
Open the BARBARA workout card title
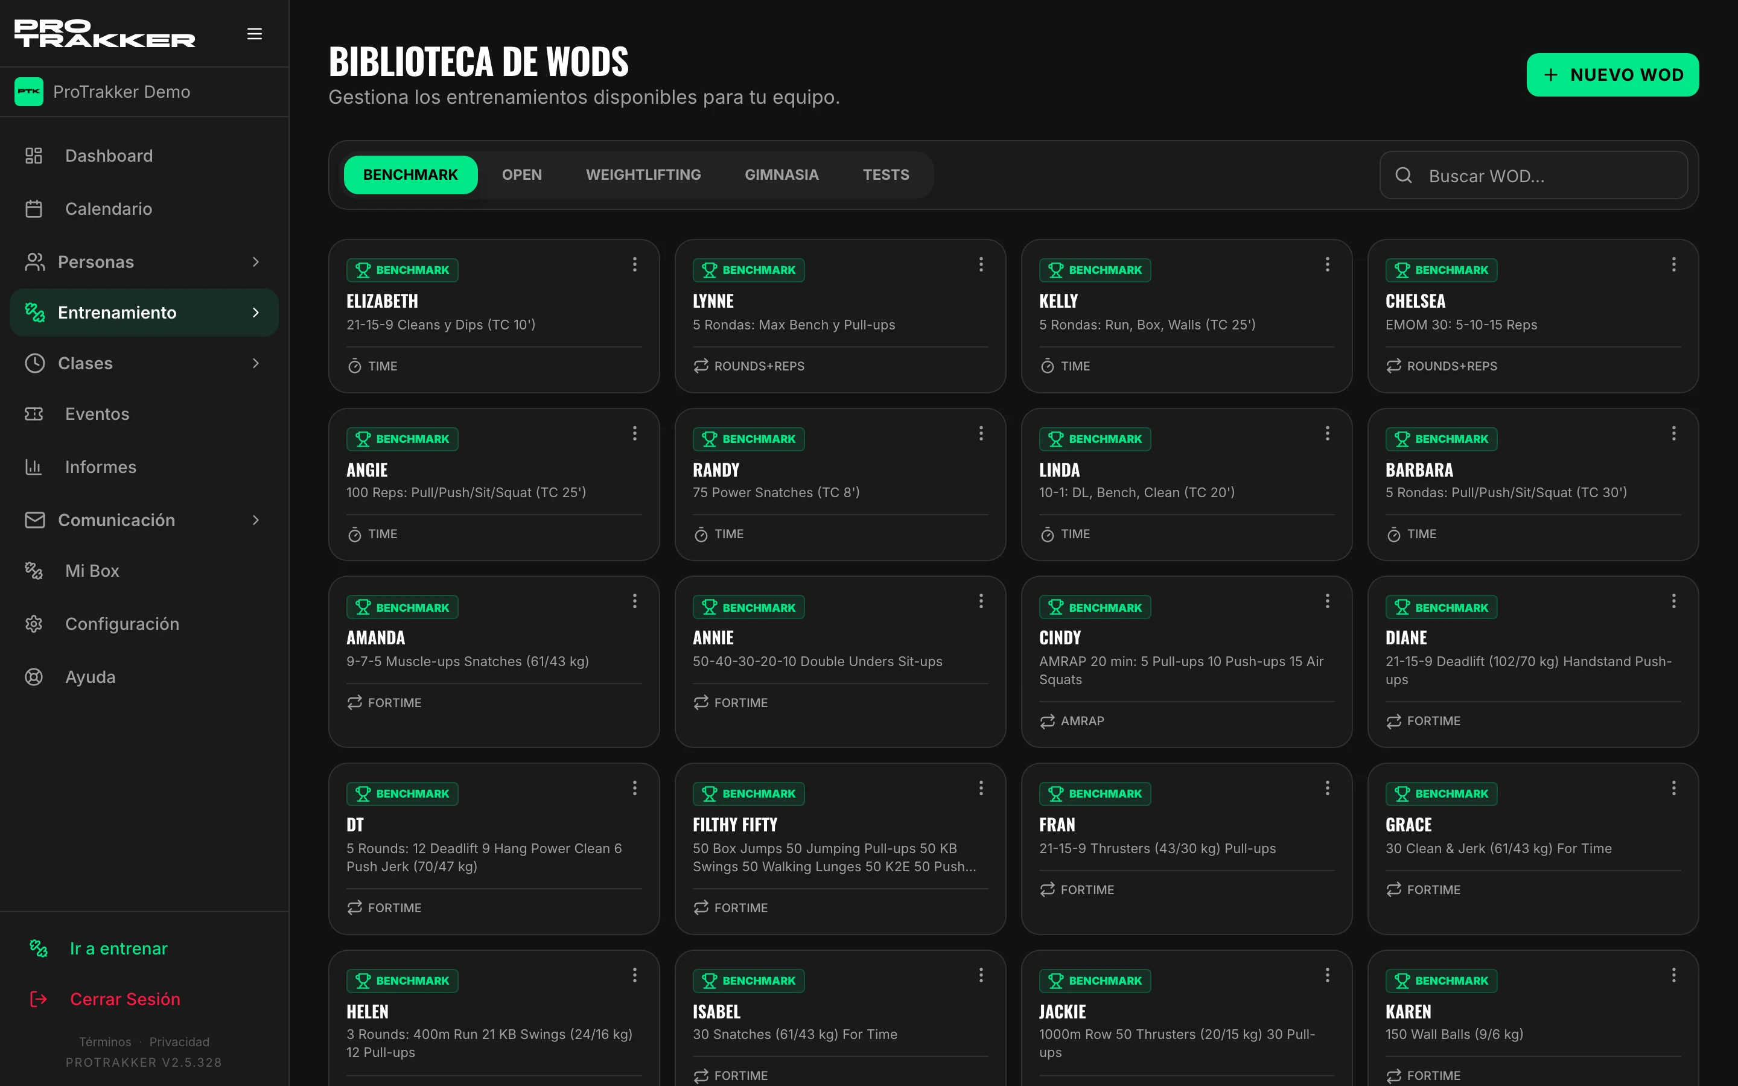click(1419, 470)
